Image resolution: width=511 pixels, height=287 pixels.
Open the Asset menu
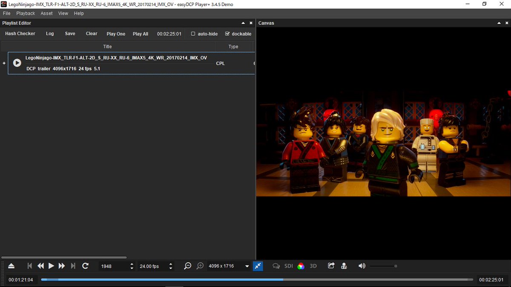pyautogui.click(x=46, y=13)
